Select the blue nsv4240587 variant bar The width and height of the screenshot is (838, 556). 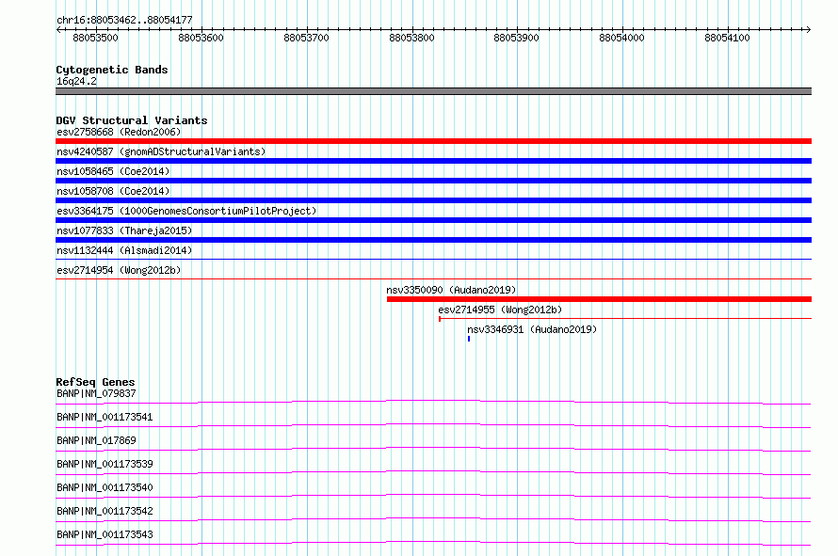click(x=433, y=161)
